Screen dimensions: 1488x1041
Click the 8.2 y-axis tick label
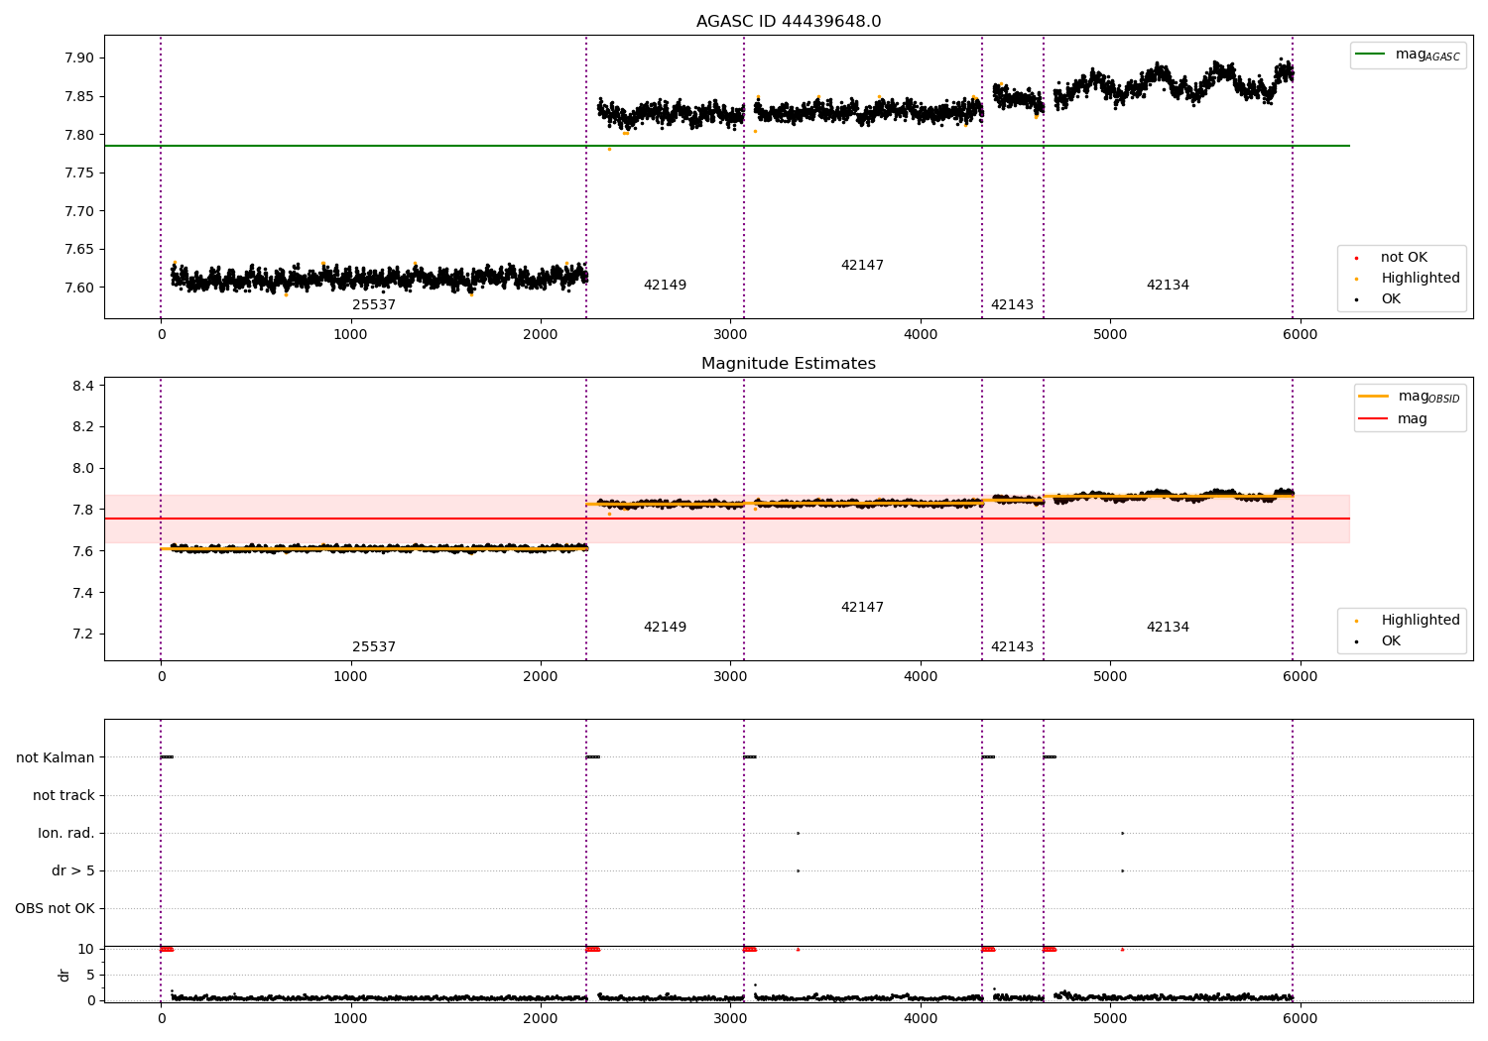pyautogui.click(x=83, y=427)
